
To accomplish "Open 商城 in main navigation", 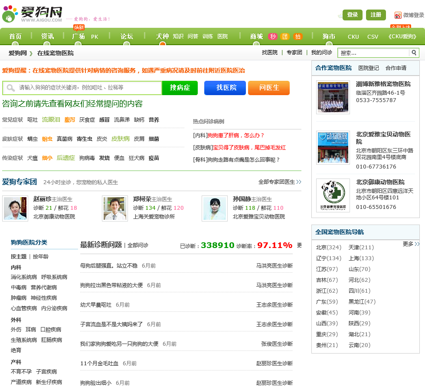I will pos(256,36).
